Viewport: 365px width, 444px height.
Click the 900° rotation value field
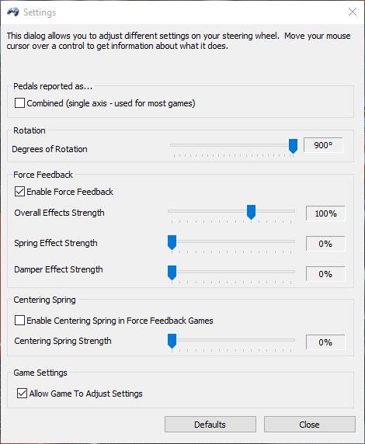tap(323, 145)
